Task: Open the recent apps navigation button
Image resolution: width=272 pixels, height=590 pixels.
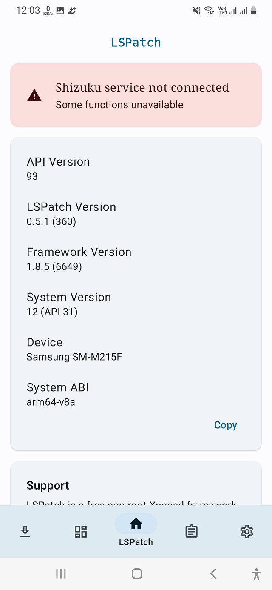Action: point(61,574)
